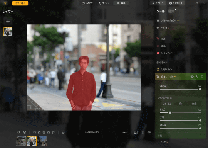The width and height of the screenshot is (208, 148).
Task: Toggle before/after compare view icon
Action: point(143,132)
